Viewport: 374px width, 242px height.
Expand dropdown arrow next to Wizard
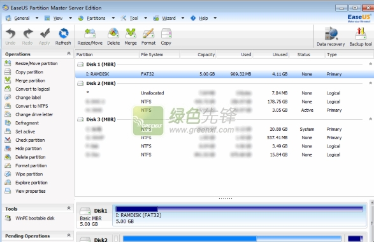coord(183,18)
